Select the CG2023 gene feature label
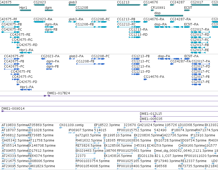This screenshot has height=170, width=218. click(x=40, y=2)
